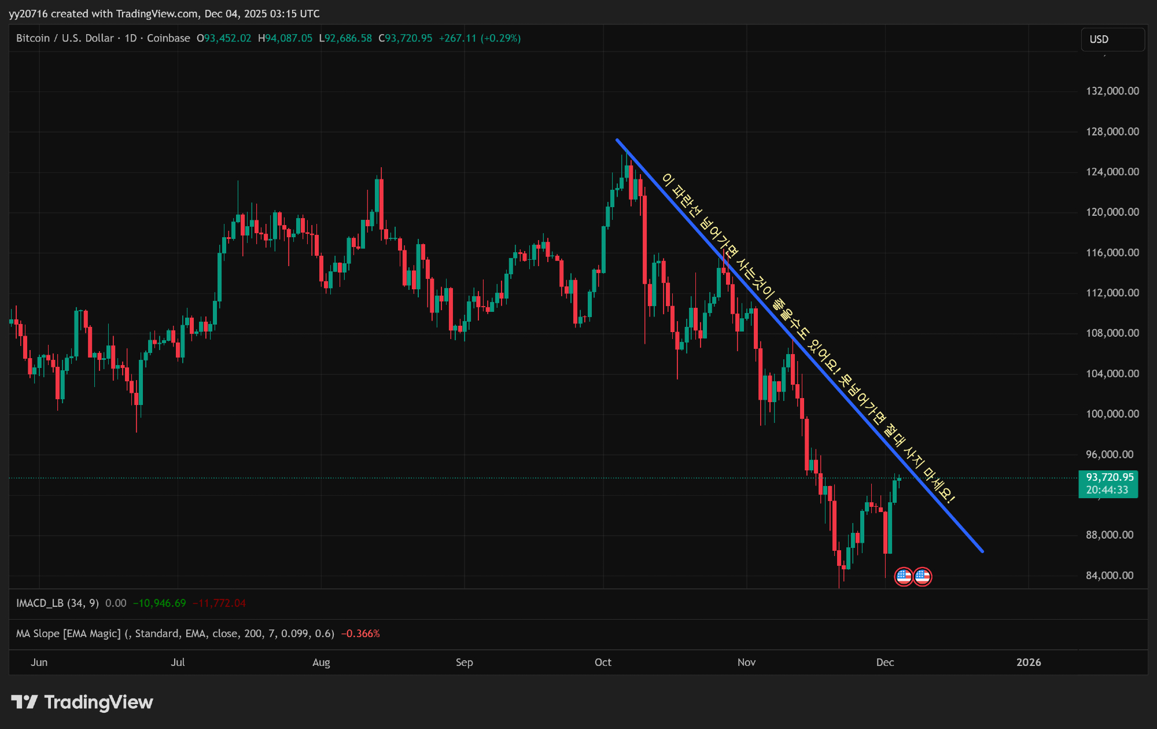Click the left US flag event icon
This screenshot has width=1157, height=729.
[903, 576]
